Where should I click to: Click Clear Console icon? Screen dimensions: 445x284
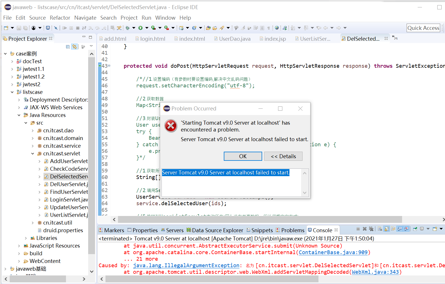(380, 229)
